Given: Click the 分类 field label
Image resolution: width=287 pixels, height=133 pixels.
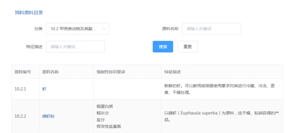Looking at the screenshot, I should pyautogui.click(x=38, y=29).
